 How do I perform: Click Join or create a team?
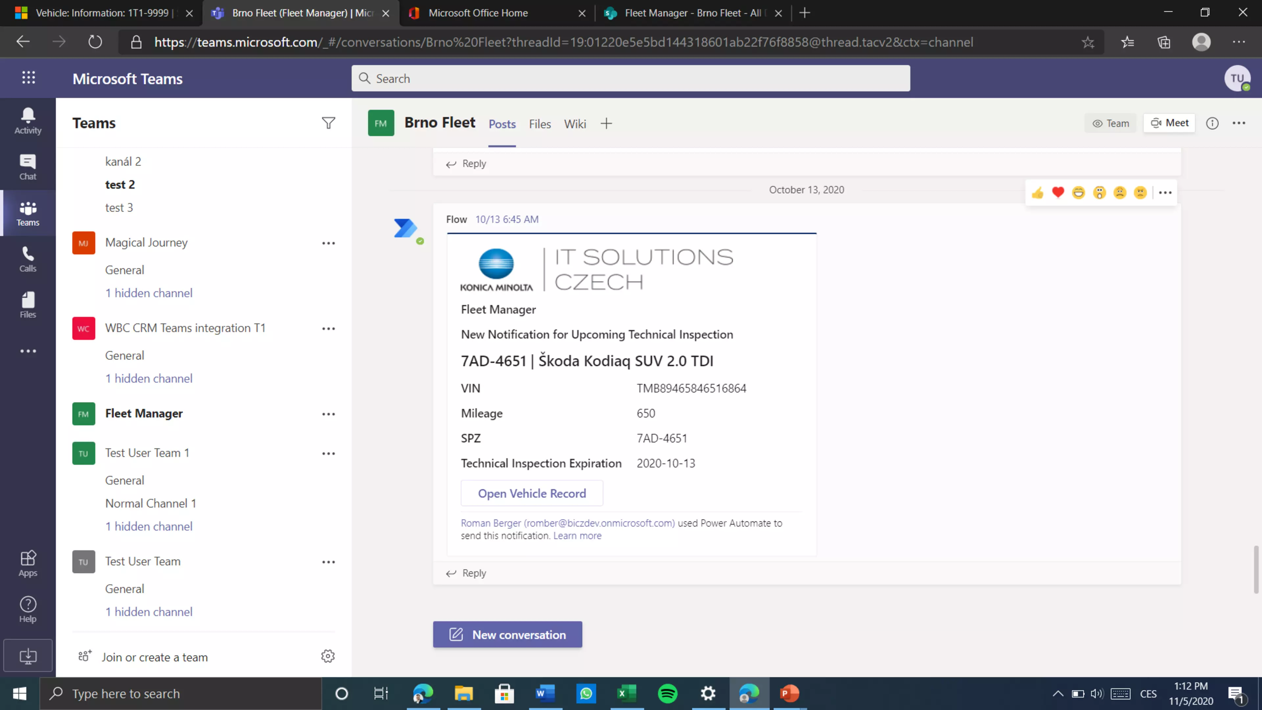(154, 657)
